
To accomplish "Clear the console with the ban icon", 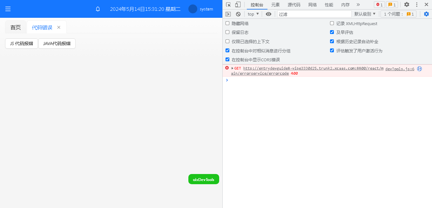I will pos(238,14).
